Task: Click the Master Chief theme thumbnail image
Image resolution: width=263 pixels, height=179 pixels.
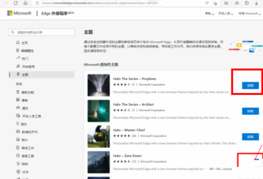Action: [x=99, y=137]
